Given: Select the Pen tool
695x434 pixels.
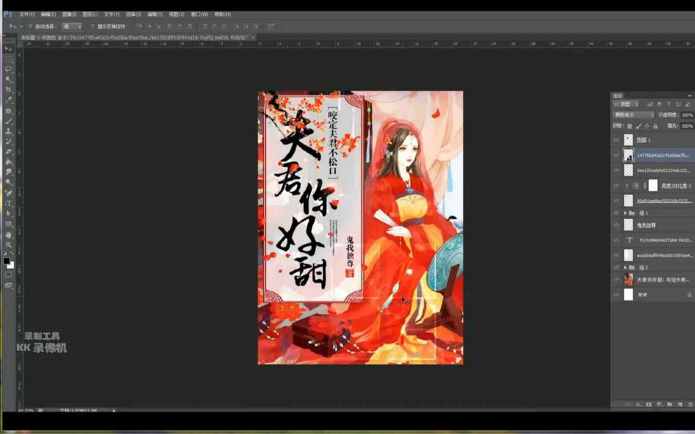Looking at the screenshot, I should pos(8,193).
